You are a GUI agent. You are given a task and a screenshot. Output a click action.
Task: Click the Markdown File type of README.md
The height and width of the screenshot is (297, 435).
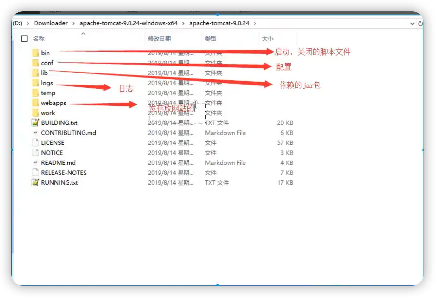click(x=225, y=163)
